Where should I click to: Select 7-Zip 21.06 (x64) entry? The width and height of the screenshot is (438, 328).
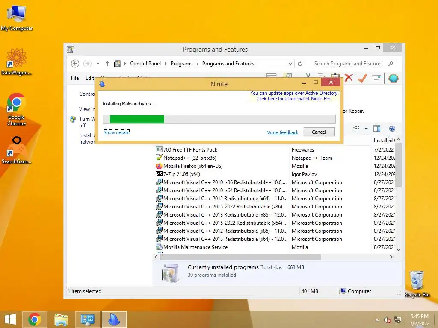click(x=181, y=174)
